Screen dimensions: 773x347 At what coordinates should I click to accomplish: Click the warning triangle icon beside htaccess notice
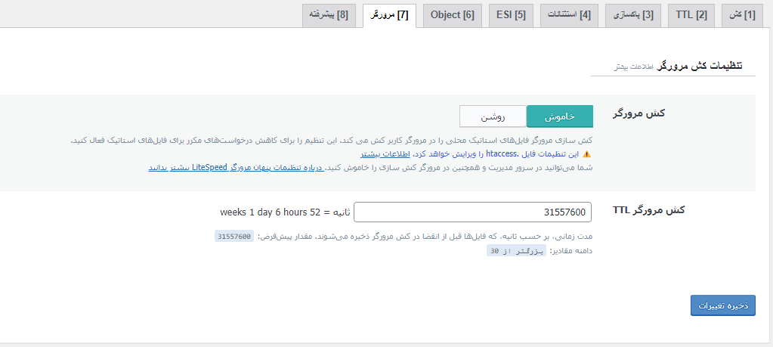click(x=586, y=153)
